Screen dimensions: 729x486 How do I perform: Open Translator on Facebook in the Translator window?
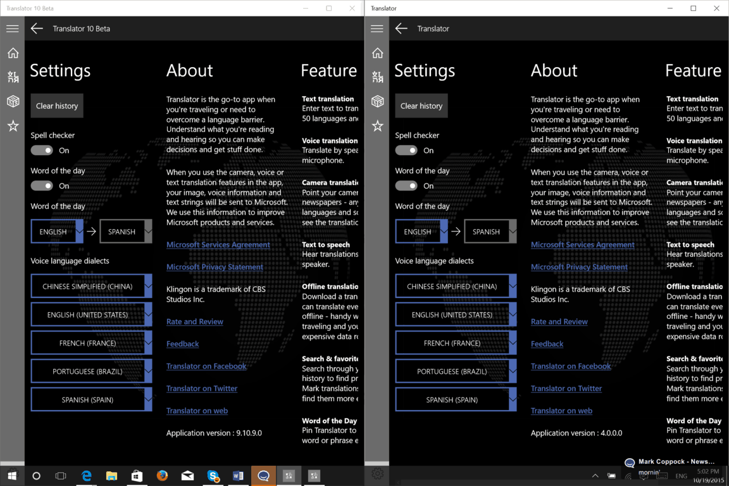tap(571, 366)
